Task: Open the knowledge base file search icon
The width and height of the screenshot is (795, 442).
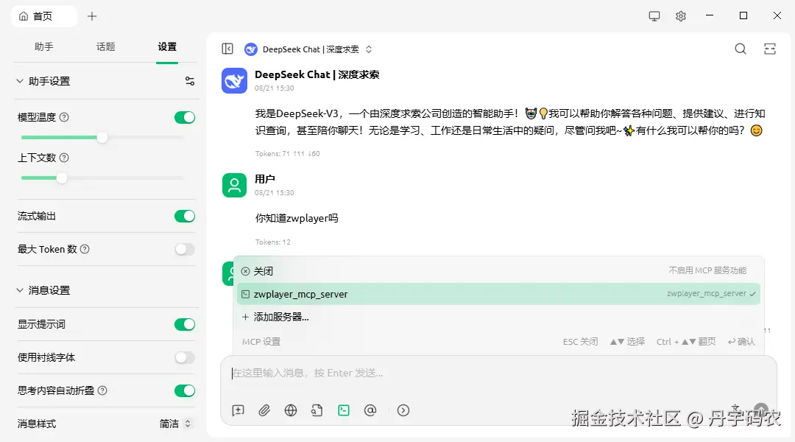Action: coord(317,410)
